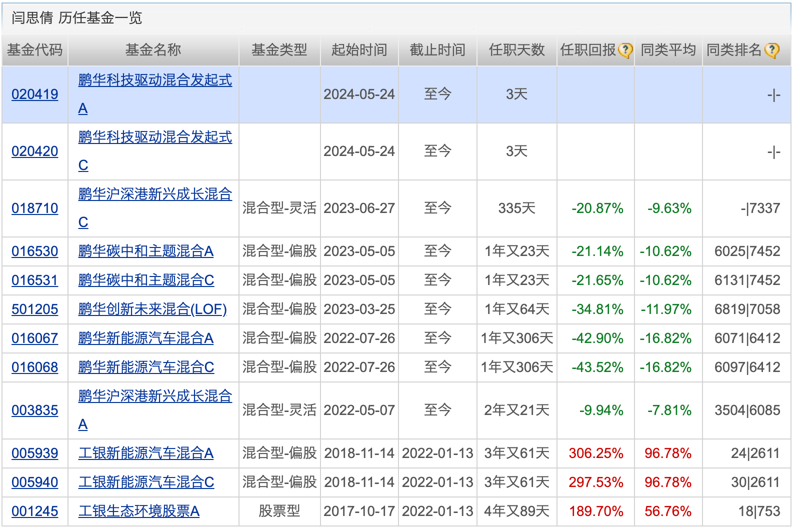This screenshot has height=529, width=793.
Task: Select the 2023-06-27 start date cell
Action: [359, 208]
